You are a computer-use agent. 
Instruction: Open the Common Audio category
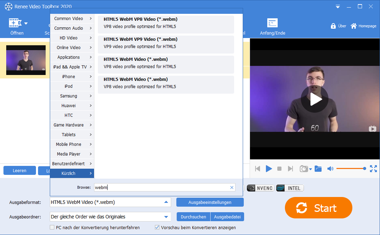[72, 28]
